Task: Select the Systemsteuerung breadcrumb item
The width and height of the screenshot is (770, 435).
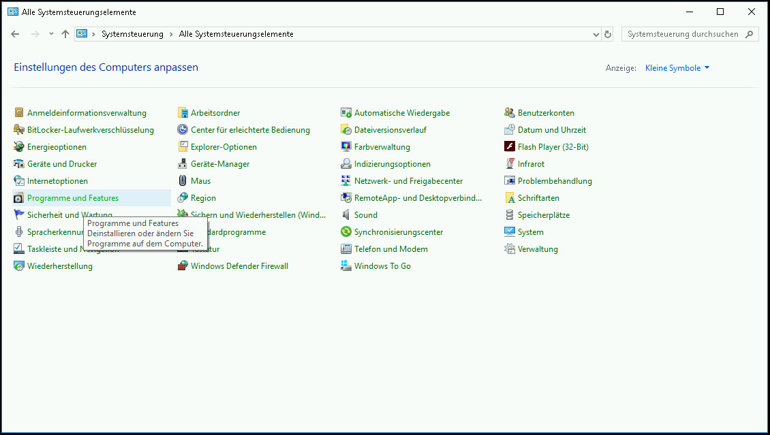Action: pyautogui.click(x=132, y=34)
